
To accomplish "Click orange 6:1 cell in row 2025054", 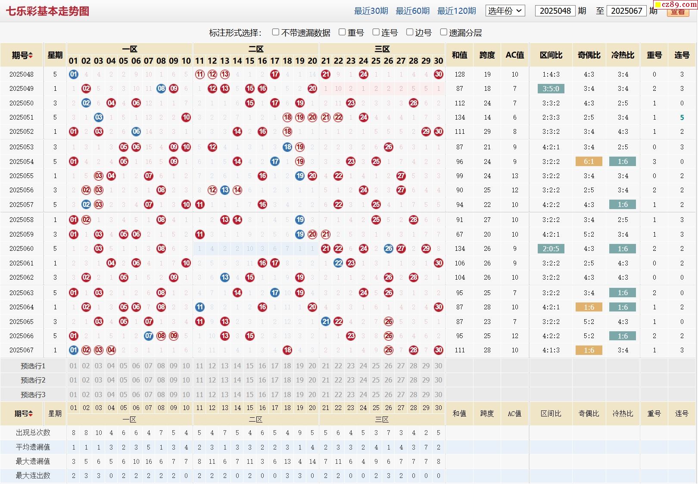I will (589, 162).
